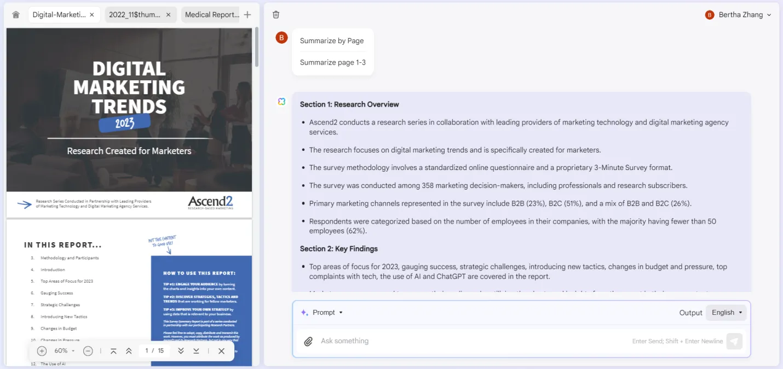Click Gauging Success contents entry
783x369 pixels.
56,294
